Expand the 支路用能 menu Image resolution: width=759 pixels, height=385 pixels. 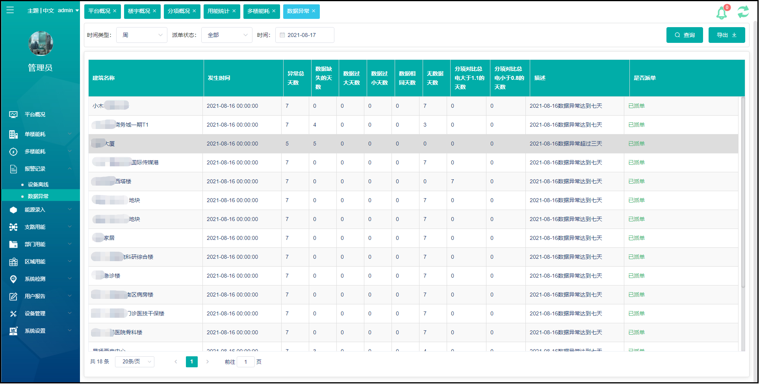(70, 227)
